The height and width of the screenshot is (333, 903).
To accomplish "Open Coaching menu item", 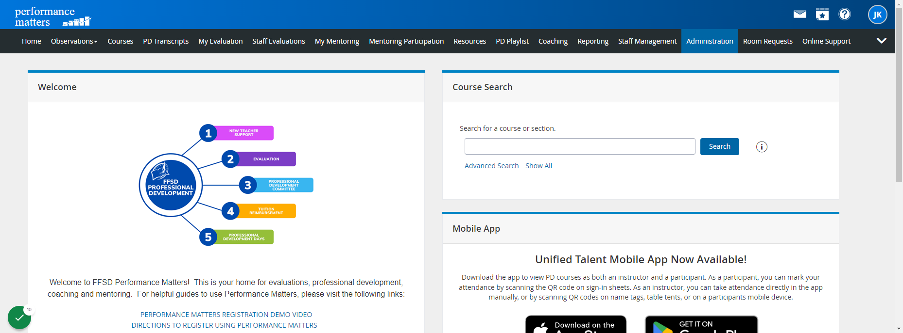I will 553,41.
